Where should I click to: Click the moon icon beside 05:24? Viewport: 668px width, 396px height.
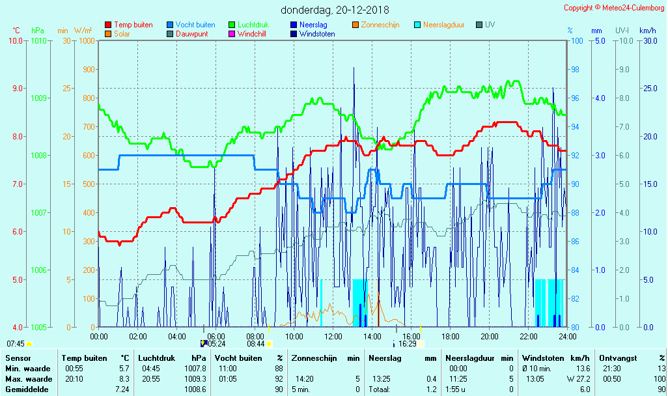tap(204, 343)
